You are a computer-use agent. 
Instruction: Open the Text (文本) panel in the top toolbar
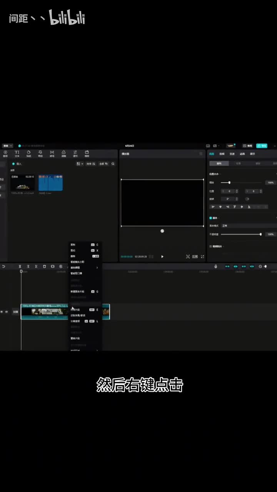coord(17,154)
